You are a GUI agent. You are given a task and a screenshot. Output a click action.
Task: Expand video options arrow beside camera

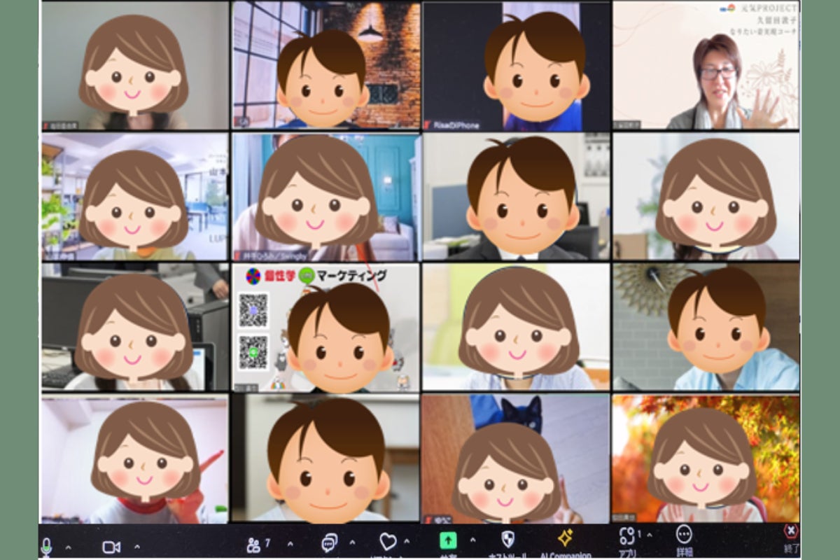click(x=136, y=546)
